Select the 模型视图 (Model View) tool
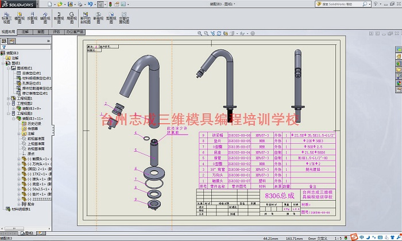This screenshot has width=402, height=241. 20,17
